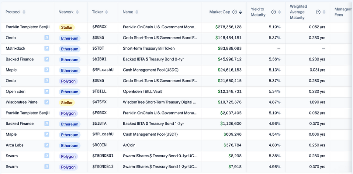Open Matrixdock external link icon

47,48
